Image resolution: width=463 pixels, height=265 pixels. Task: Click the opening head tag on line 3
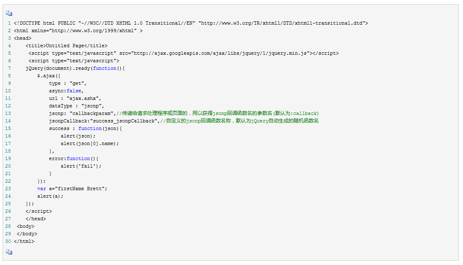(x=23, y=38)
